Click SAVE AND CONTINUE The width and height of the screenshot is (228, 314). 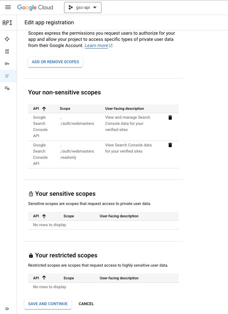[47, 304]
